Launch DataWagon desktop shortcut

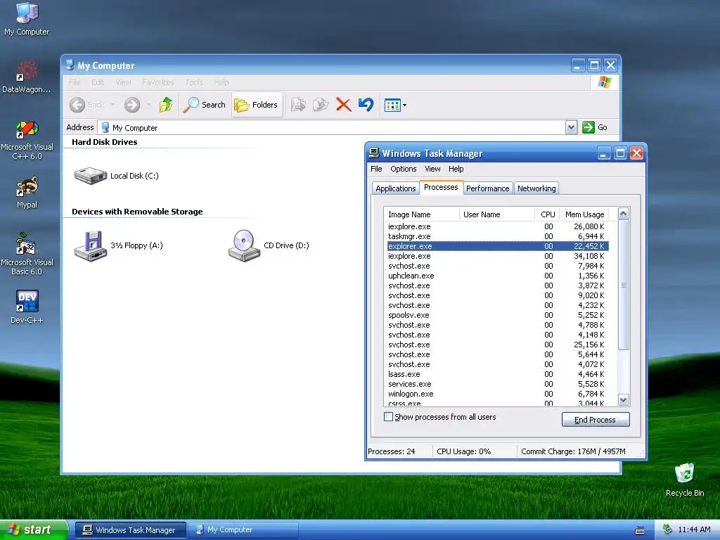(x=26, y=77)
